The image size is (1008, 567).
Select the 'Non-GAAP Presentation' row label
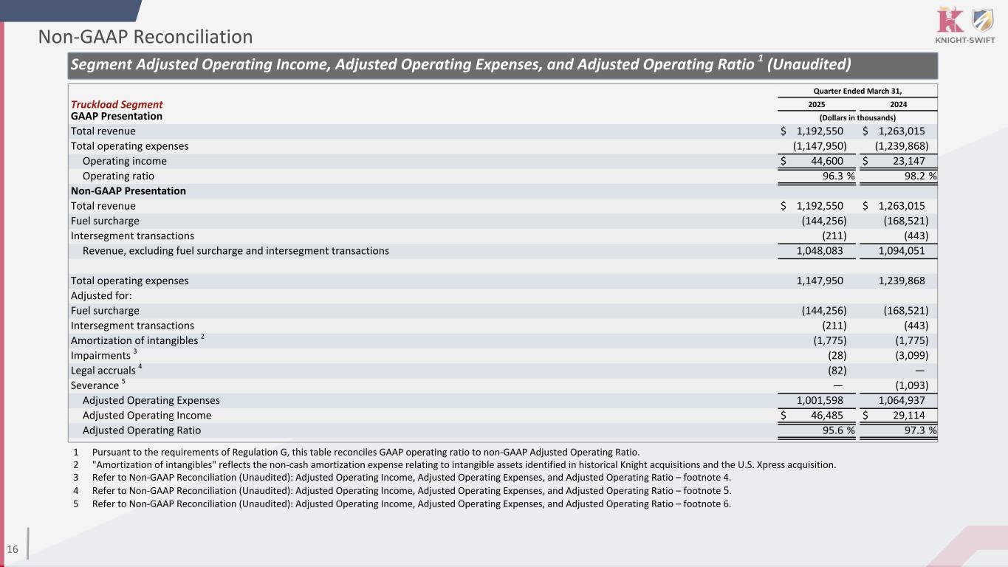pyautogui.click(x=128, y=191)
